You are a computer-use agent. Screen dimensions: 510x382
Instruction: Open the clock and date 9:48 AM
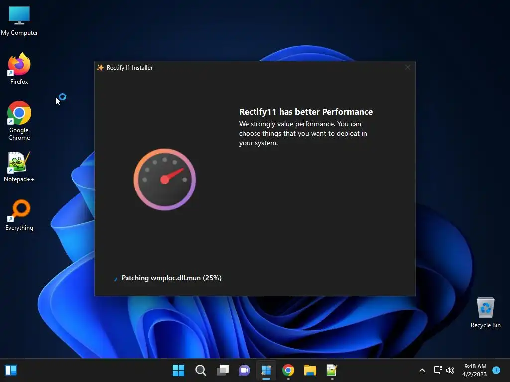(475, 370)
